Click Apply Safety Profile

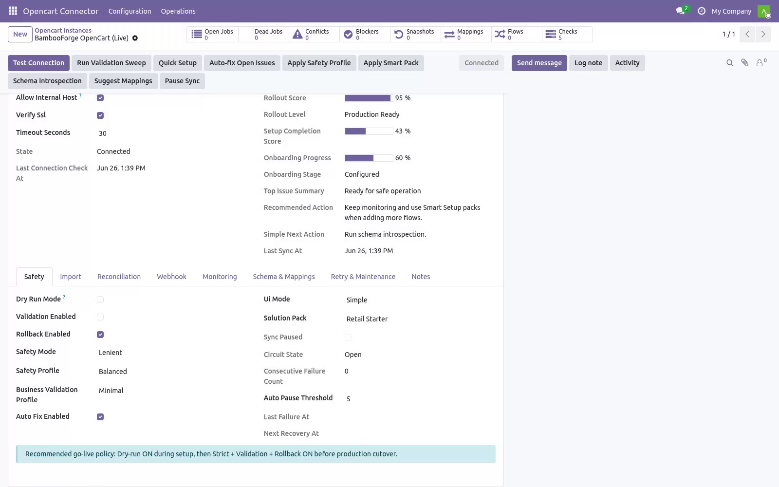click(319, 63)
